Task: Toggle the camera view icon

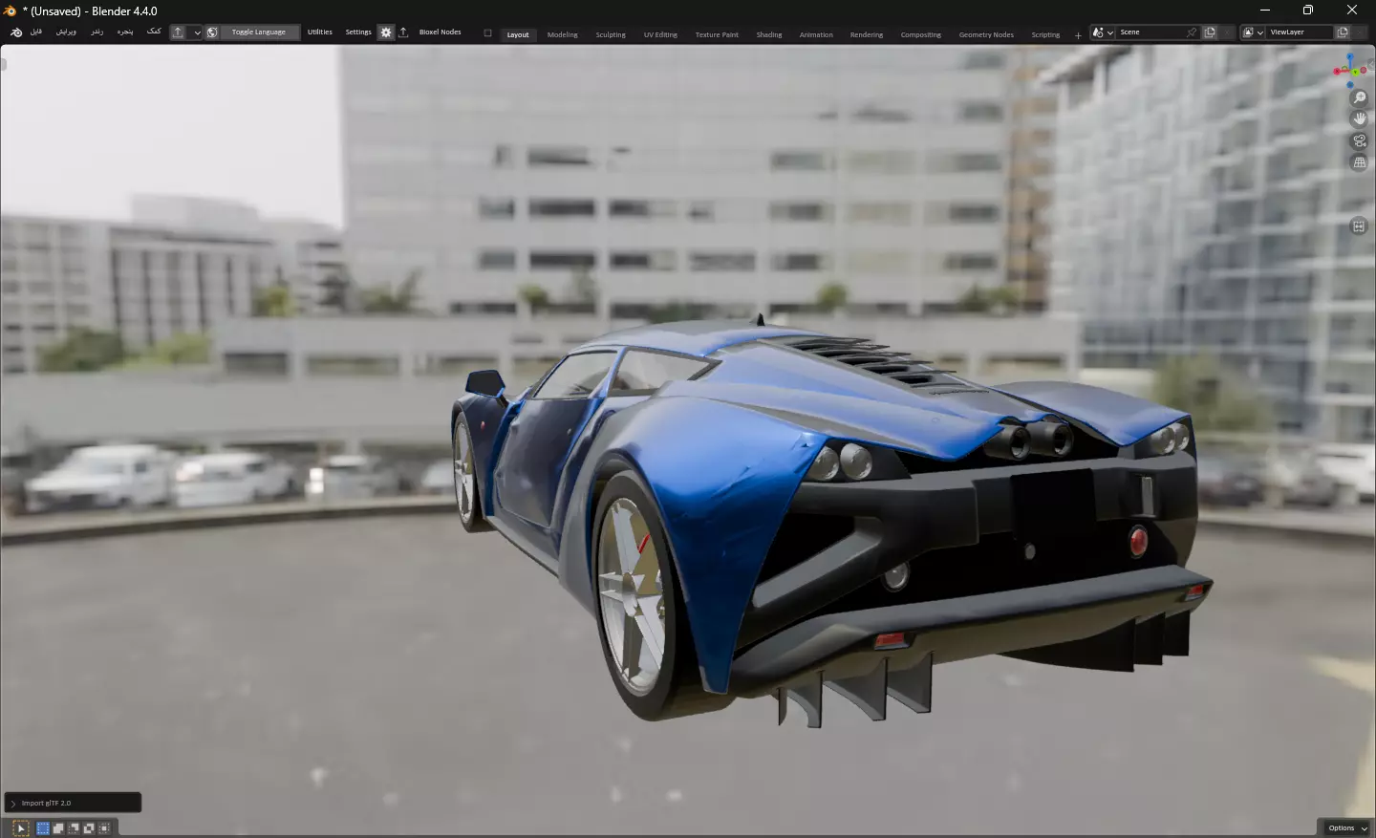Action: (1360, 141)
